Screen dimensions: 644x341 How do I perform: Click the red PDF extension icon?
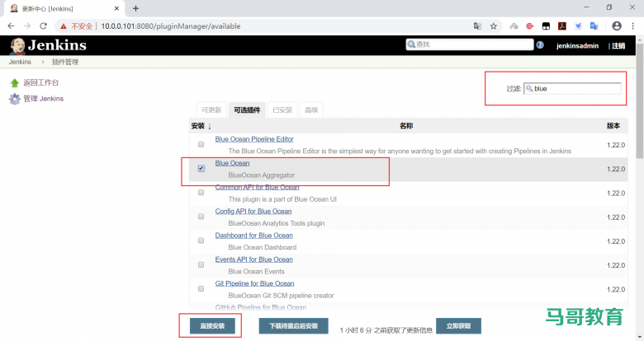pos(562,26)
